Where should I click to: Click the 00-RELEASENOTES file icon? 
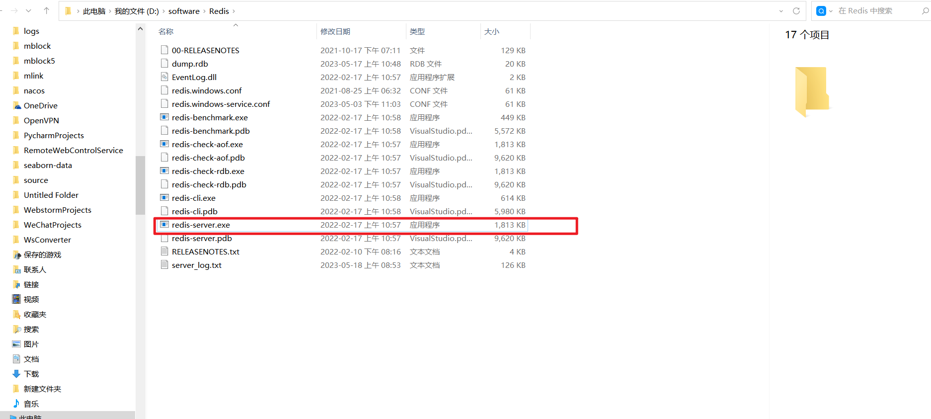coord(164,50)
